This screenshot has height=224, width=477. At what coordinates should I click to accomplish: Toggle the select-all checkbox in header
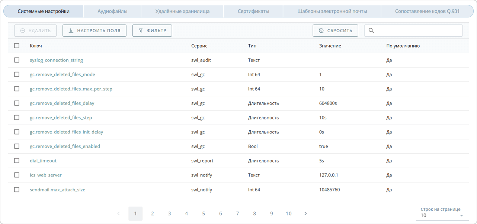point(17,46)
